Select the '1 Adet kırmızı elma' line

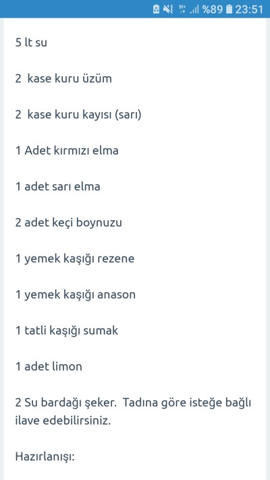pos(67,151)
